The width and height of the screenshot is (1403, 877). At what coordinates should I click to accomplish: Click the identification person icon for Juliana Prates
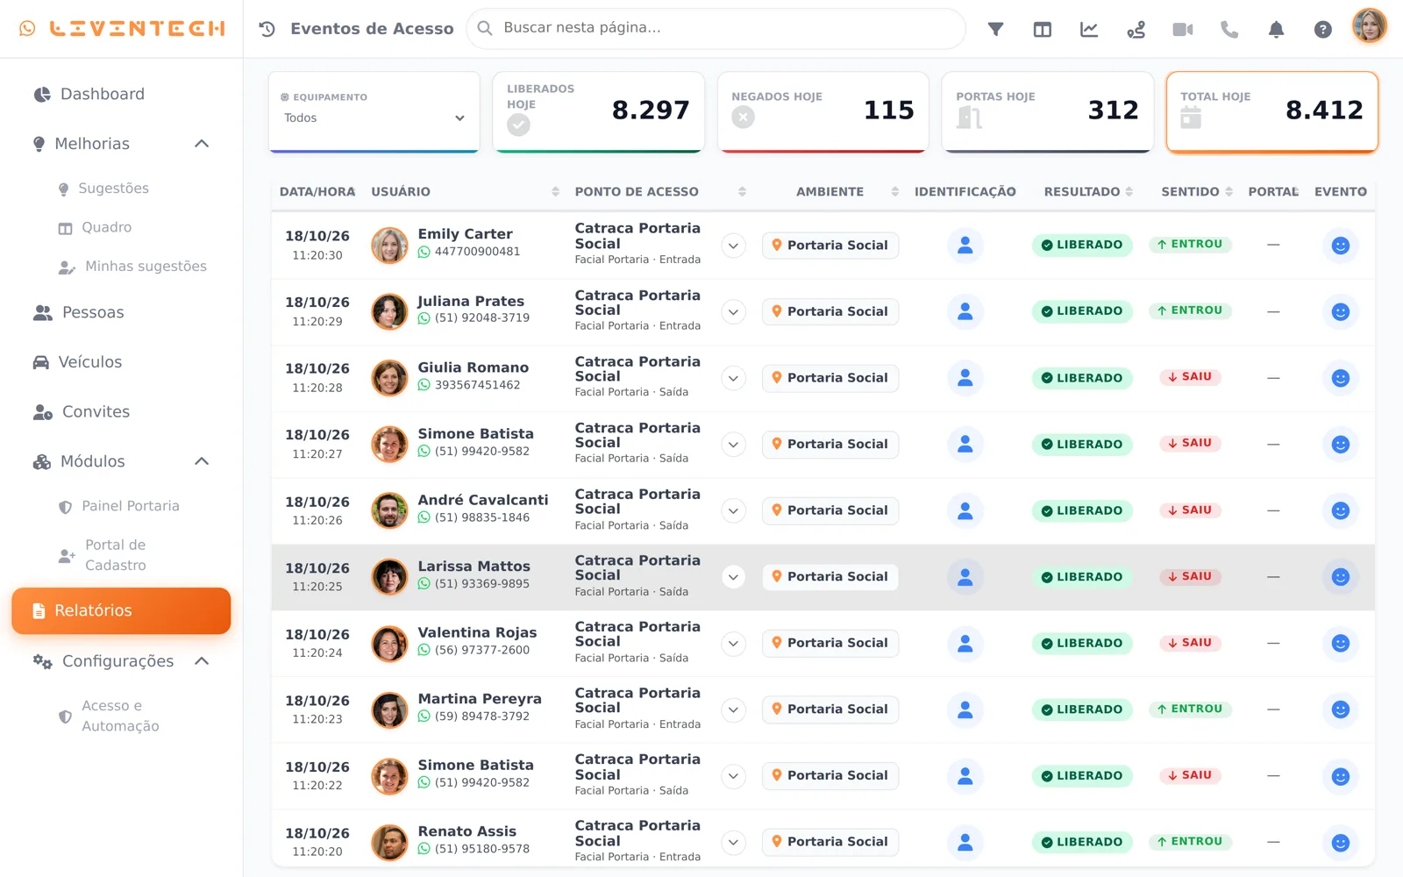tap(965, 311)
